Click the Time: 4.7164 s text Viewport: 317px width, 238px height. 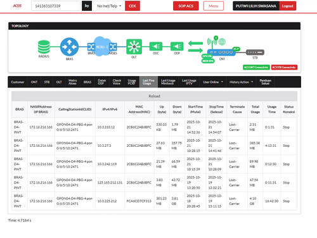click(x=20, y=220)
